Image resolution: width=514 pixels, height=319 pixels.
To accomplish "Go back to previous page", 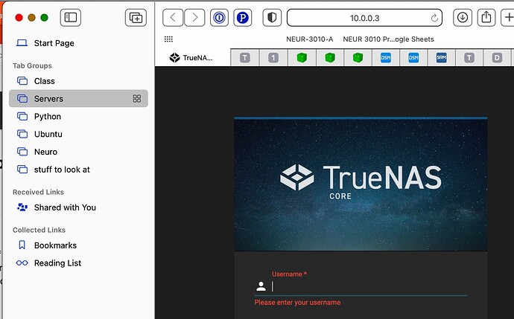I will pos(173,17).
